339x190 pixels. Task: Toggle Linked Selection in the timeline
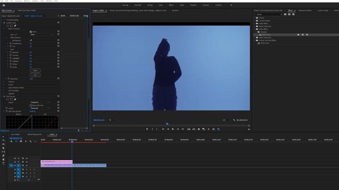[x=21, y=141]
